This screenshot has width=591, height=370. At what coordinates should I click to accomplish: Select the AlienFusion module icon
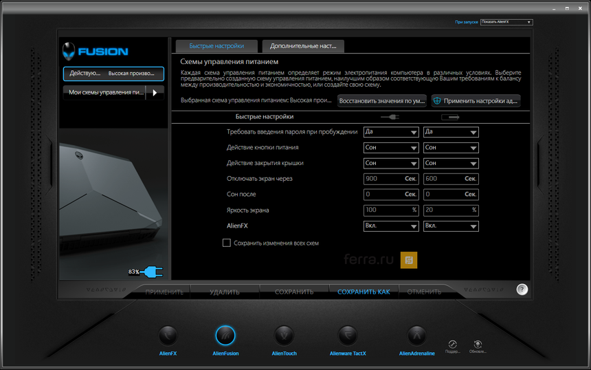click(225, 335)
